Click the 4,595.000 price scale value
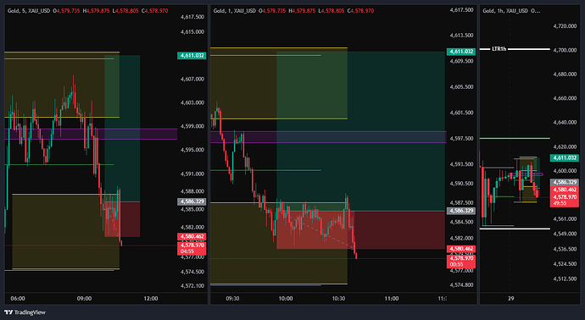Screen dimensions: 585x320 pyautogui.click(x=192, y=150)
